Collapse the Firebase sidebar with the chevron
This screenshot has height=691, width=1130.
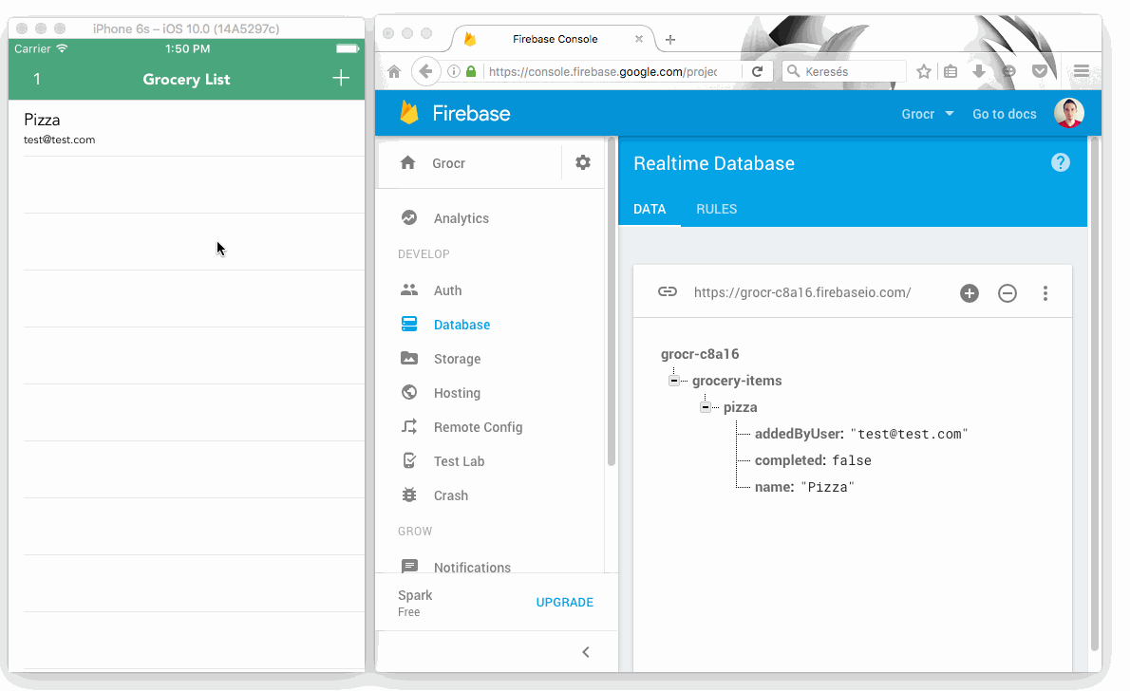pos(586,652)
